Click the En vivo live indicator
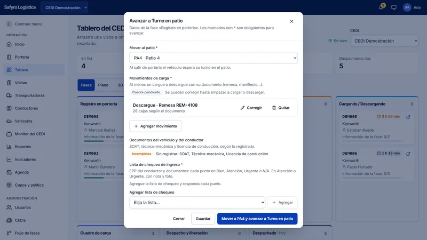This screenshot has height=240, width=427. coord(338,41)
